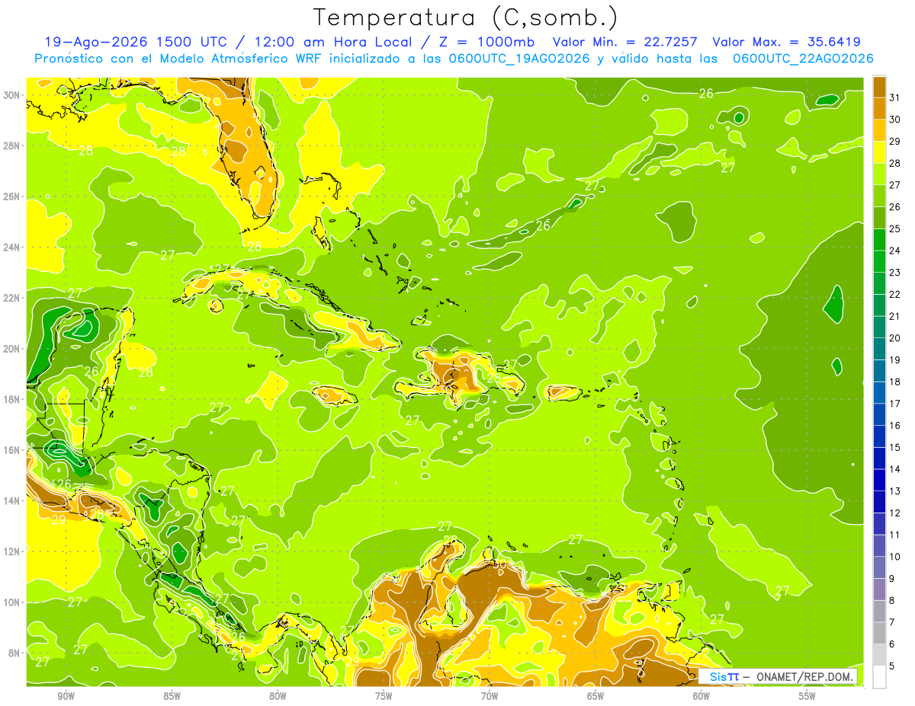Screen dimensions: 915x706
Task: Click the longitude axis label 55W
Action: (807, 696)
